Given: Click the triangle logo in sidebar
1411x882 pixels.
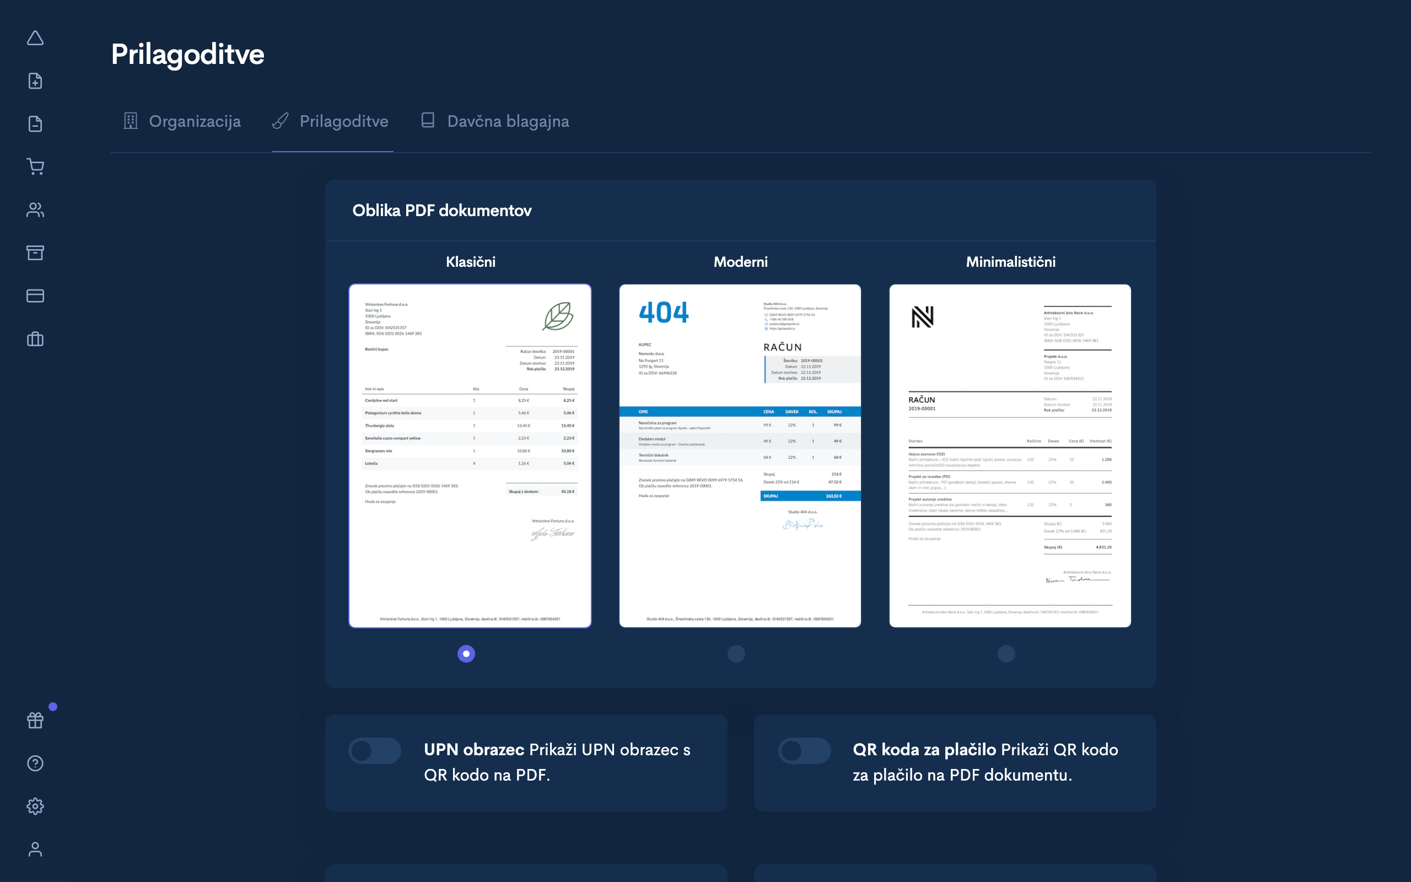Looking at the screenshot, I should pyautogui.click(x=35, y=38).
